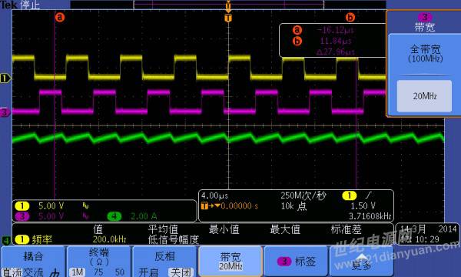Click the green channel 4 sawtooth current waveform

point(228,138)
